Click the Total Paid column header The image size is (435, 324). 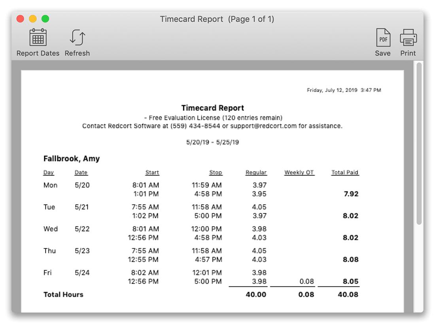click(344, 172)
